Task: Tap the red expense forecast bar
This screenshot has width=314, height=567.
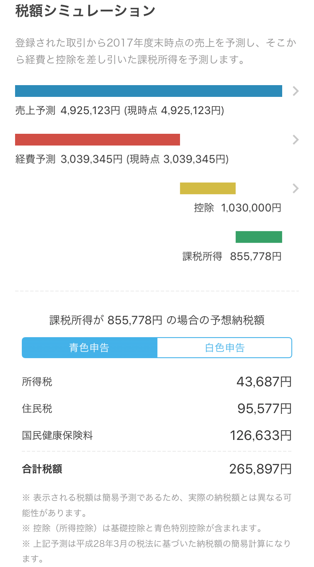Action: pyautogui.click(x=98, y=140)
